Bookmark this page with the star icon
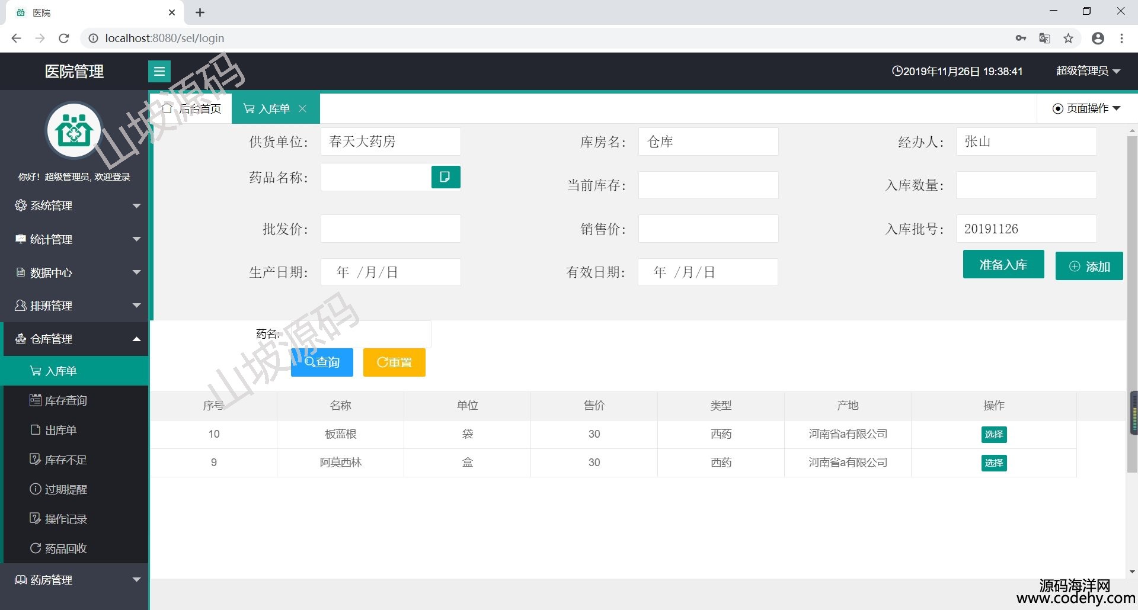Viewport: 1138px width, 610px height. 1068,38
